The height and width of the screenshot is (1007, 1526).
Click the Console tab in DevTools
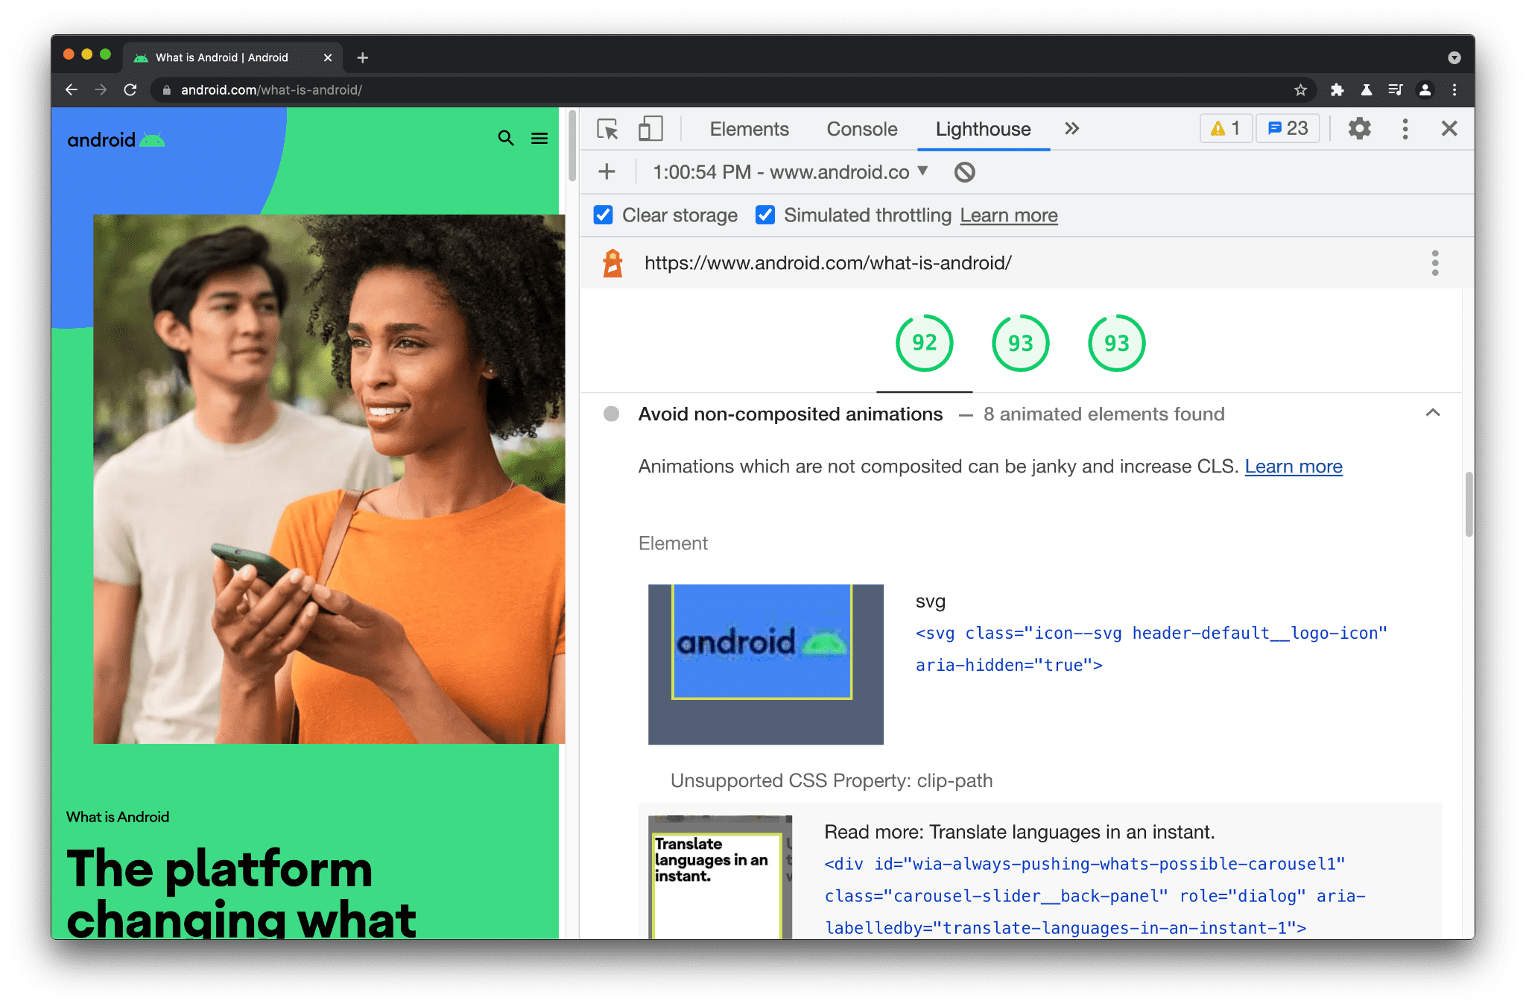tap(862, 129)
